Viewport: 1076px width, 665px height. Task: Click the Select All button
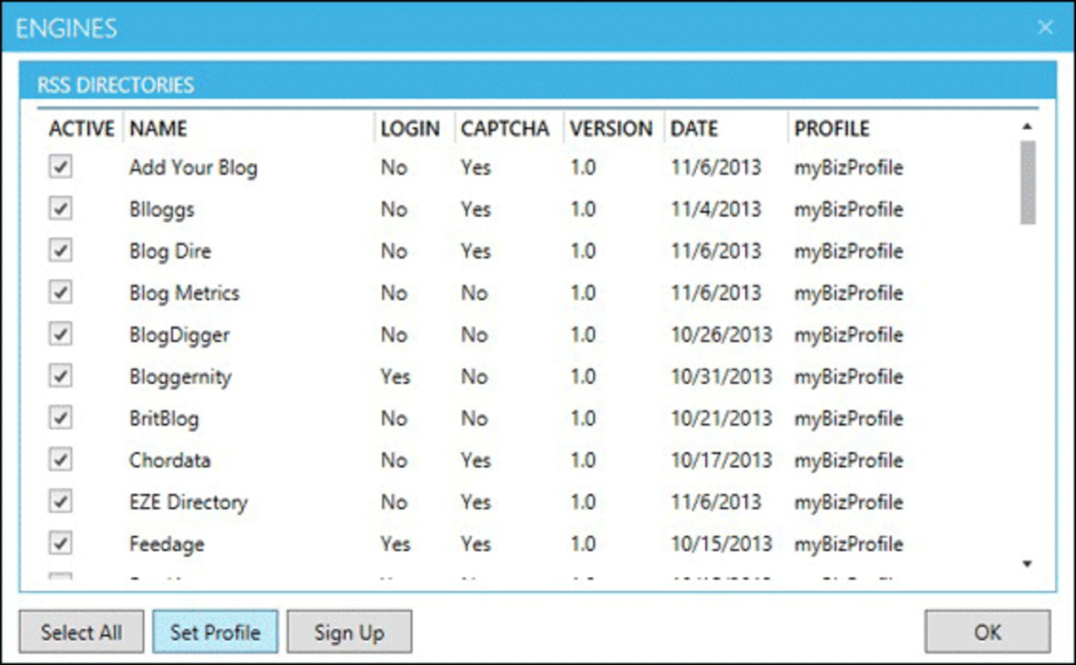[81, 632]
